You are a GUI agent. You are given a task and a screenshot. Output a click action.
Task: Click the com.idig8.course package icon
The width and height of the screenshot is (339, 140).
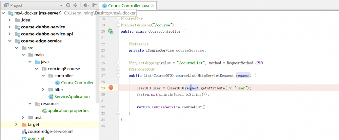[x=44, y=69]
